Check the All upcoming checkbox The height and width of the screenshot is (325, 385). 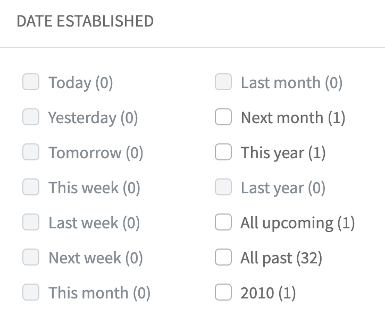(x=223, y=223)
